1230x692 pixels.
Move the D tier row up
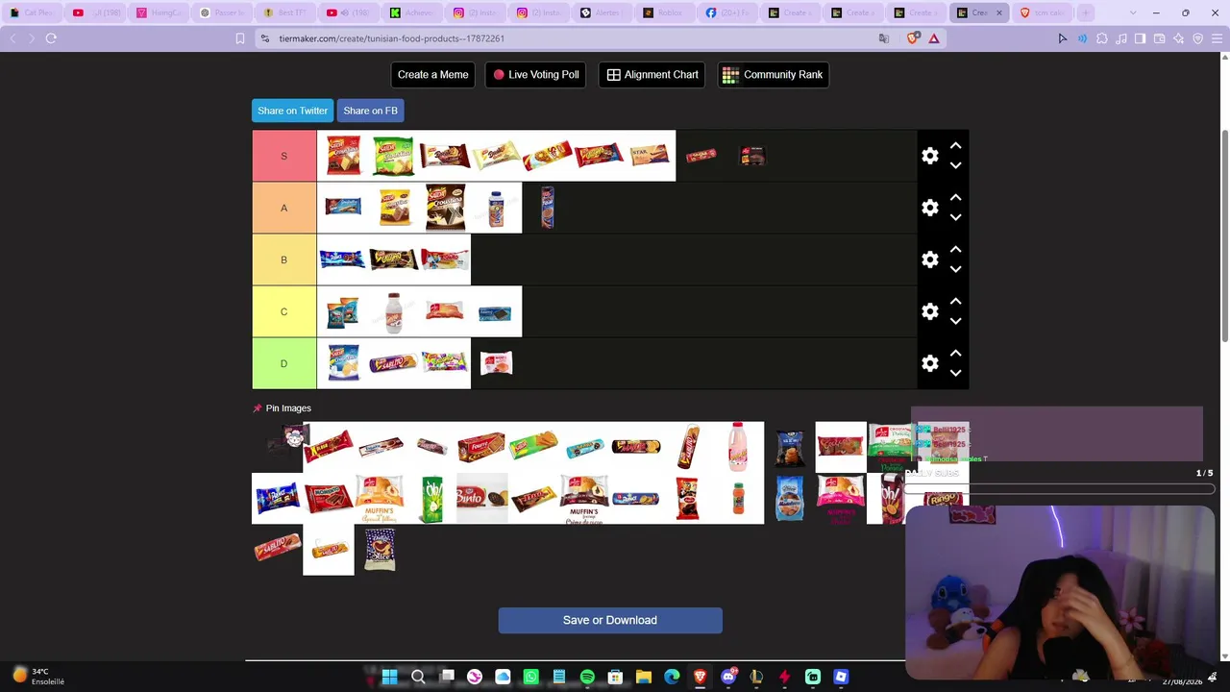pos(955,353)
